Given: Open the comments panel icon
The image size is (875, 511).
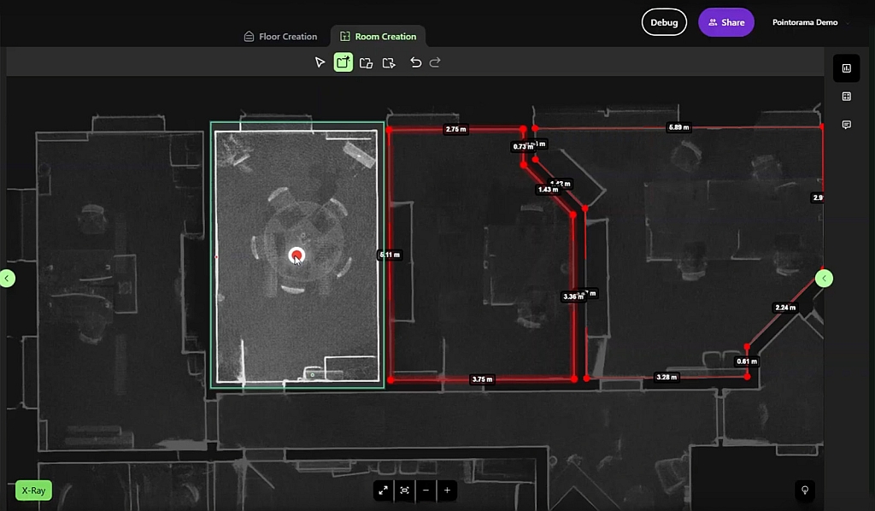Looking at the screenshot, I should tap(846, 125).
